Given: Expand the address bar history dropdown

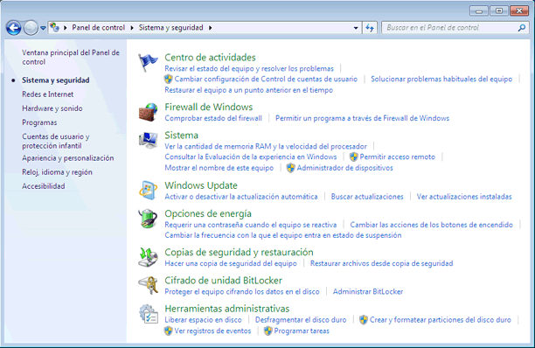Looking at the screenshot, I should coord(356,28).
